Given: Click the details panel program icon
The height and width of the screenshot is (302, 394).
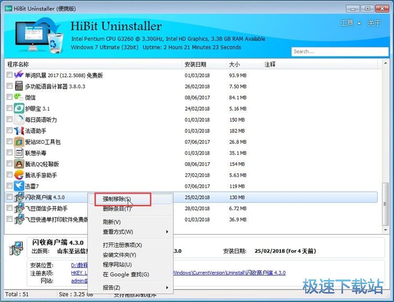Looking at the screenshot, I should pos(16,248).
